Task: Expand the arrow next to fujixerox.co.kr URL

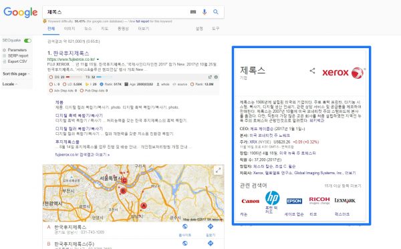Action: (98, 59)
